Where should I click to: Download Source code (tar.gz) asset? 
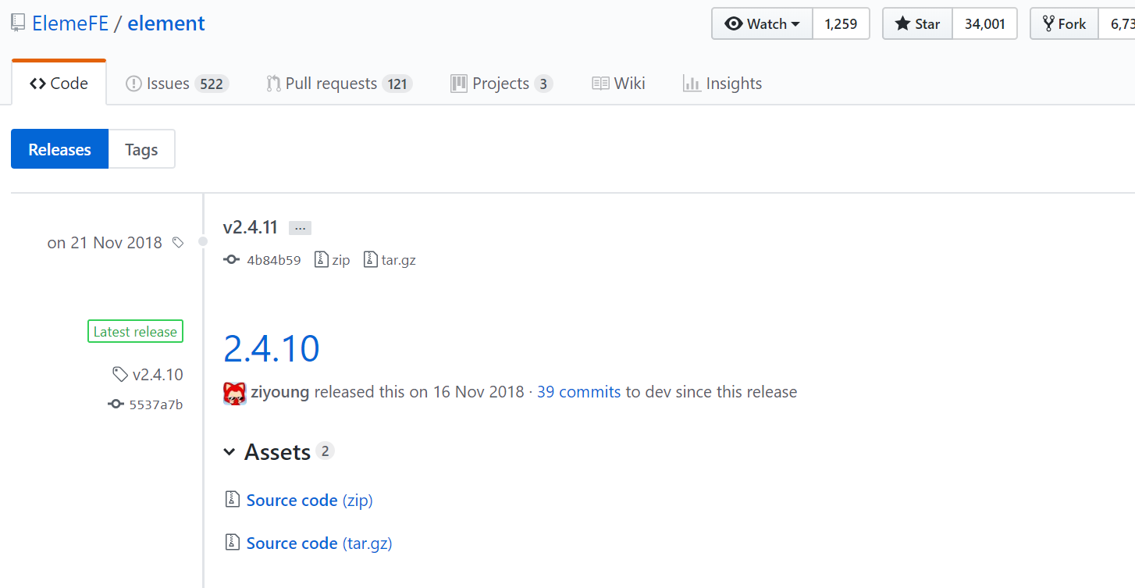(x=319, y=543)
